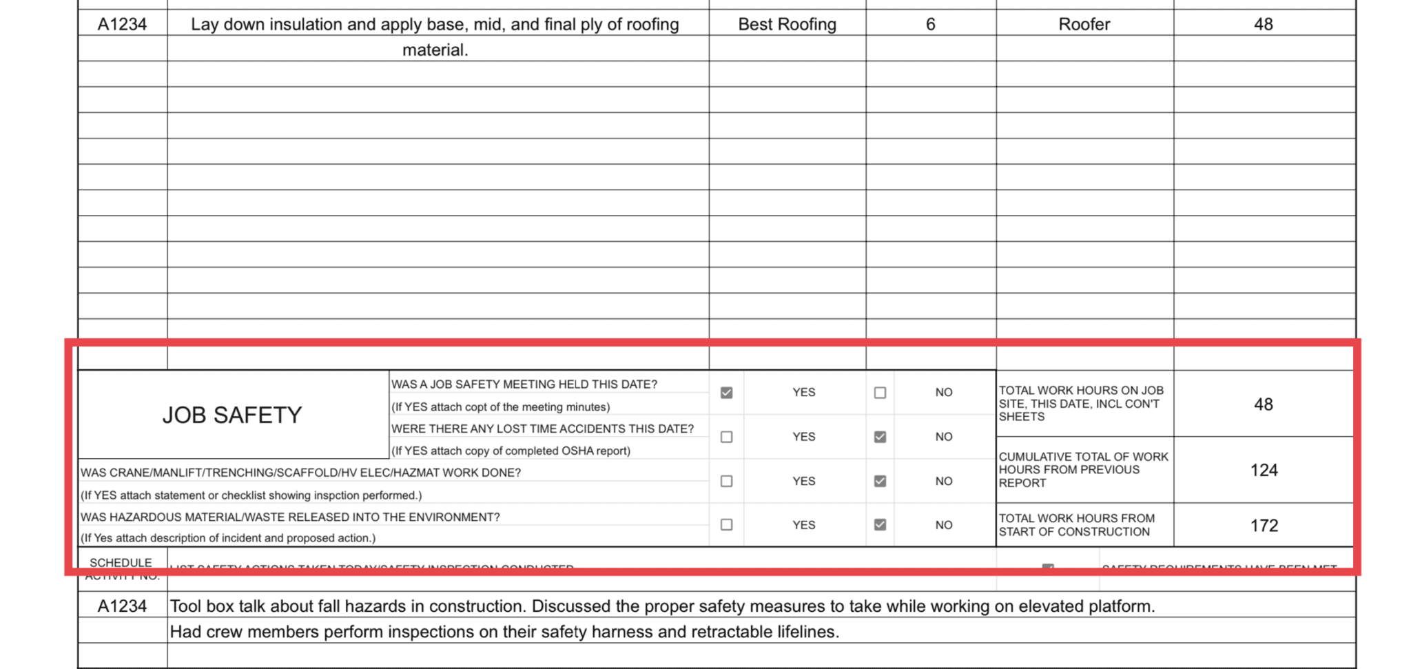Click the JOB SAFETY section header
Viewport: 1411px width, 669px height.
click(x=232, y=414)
